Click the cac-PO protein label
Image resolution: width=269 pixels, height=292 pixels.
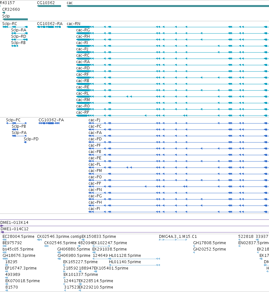click(95, 177)
